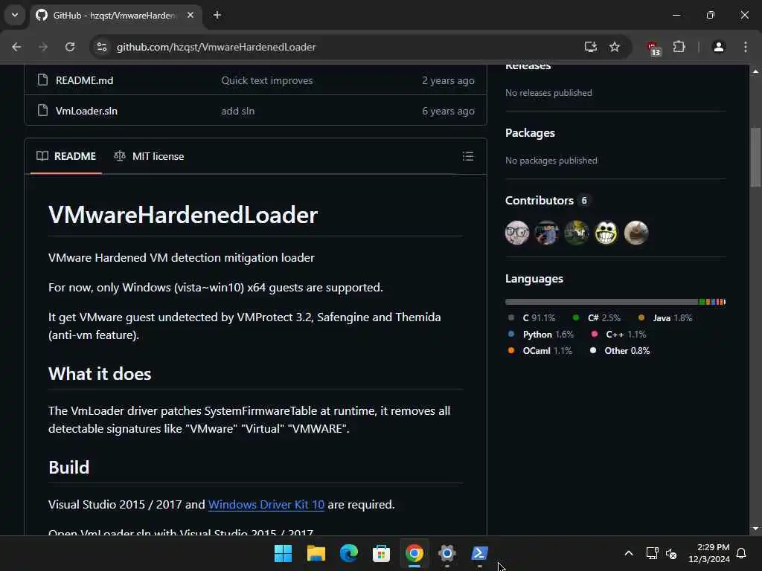The height and width of the screenshot is (571, 762).
Task: Open File Explorer from the taskbar
Action: pos(316,553)
